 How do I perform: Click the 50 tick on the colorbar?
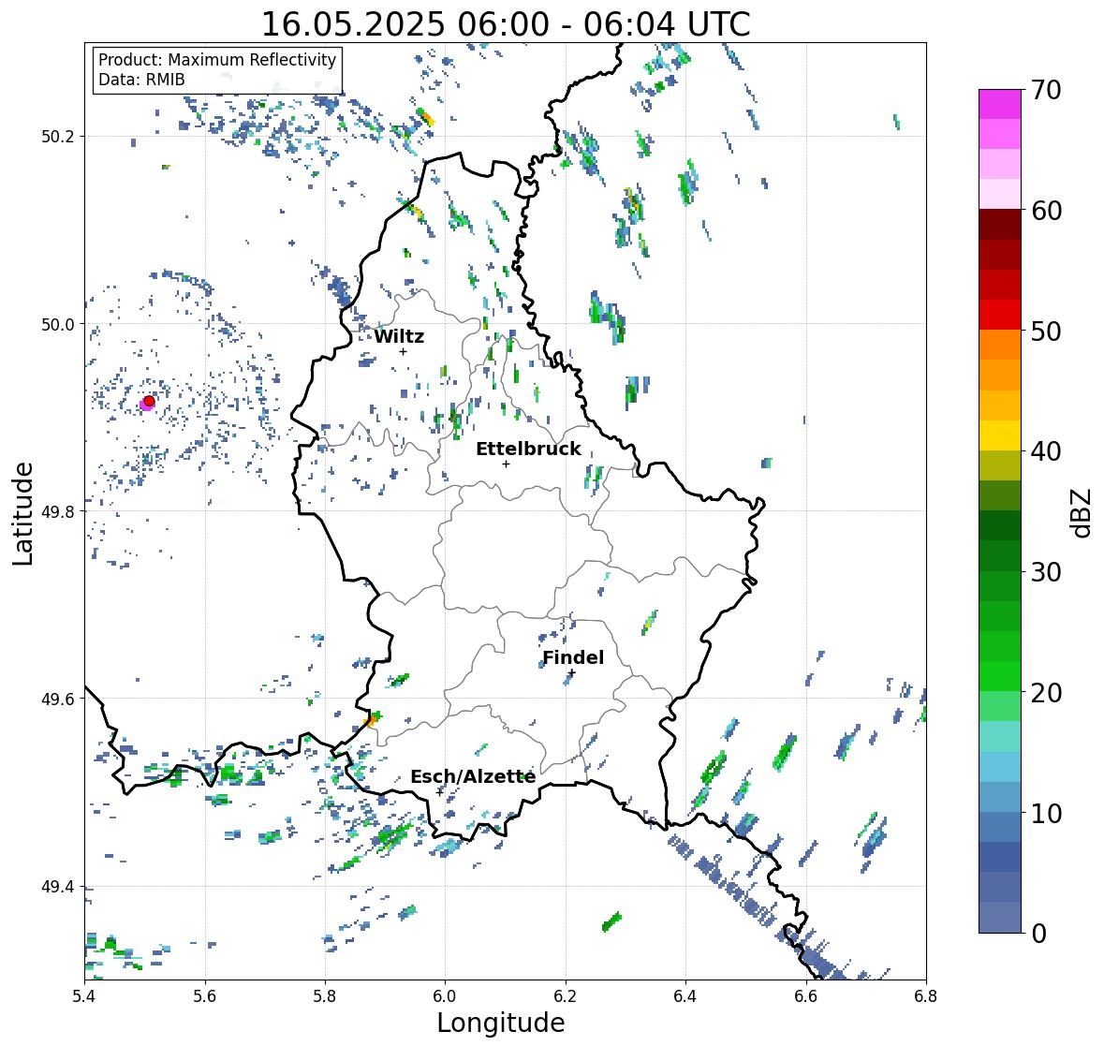click(x=1046, y=331)
